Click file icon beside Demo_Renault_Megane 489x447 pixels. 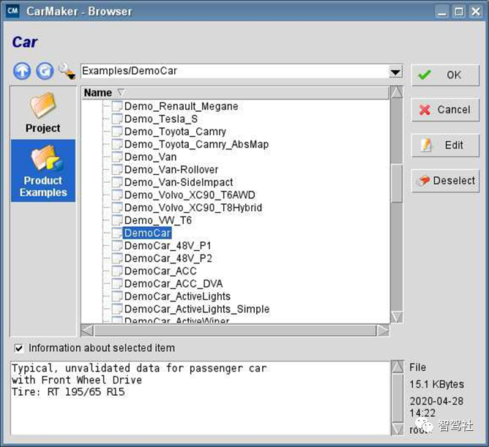coord(117,106)
